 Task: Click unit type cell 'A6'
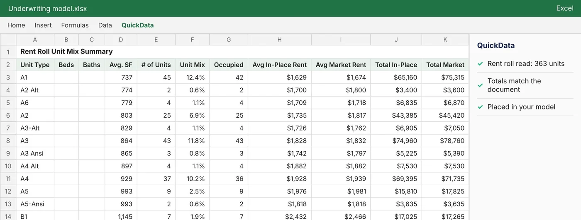[35, 103]
